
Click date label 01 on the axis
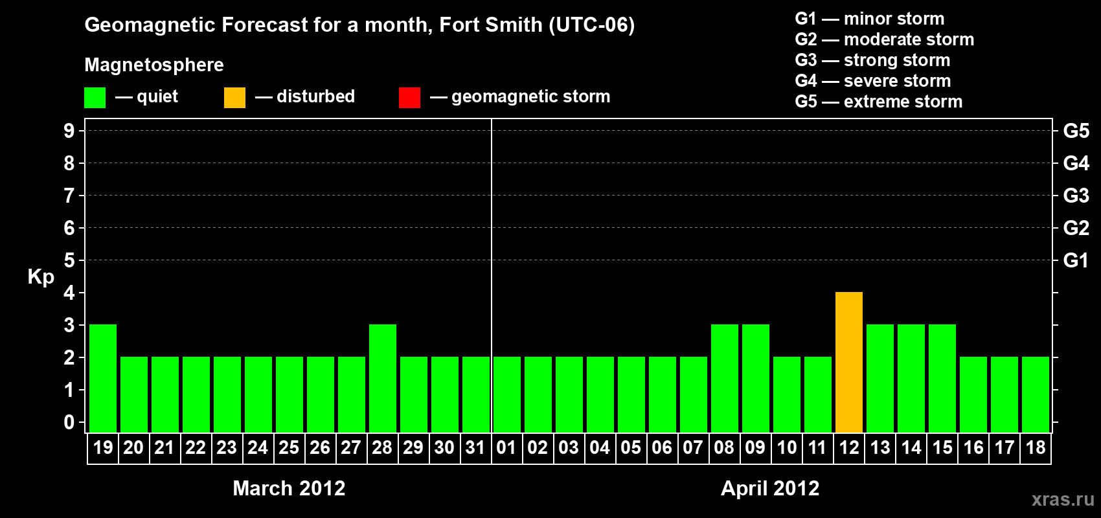(x=506, y=448)
